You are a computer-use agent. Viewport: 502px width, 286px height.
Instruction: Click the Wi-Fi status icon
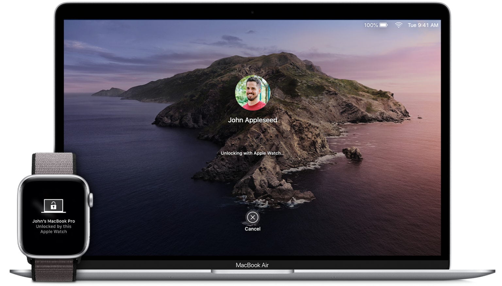pyautogui.click(x=398, y=25)
